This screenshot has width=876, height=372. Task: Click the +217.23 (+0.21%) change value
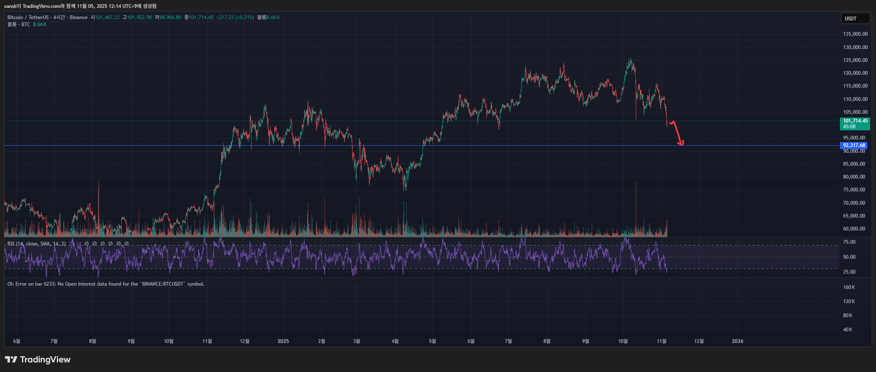235,17
